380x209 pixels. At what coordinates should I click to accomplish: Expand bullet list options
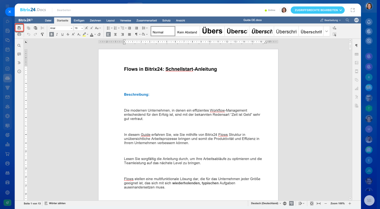[x=111, y=28]
